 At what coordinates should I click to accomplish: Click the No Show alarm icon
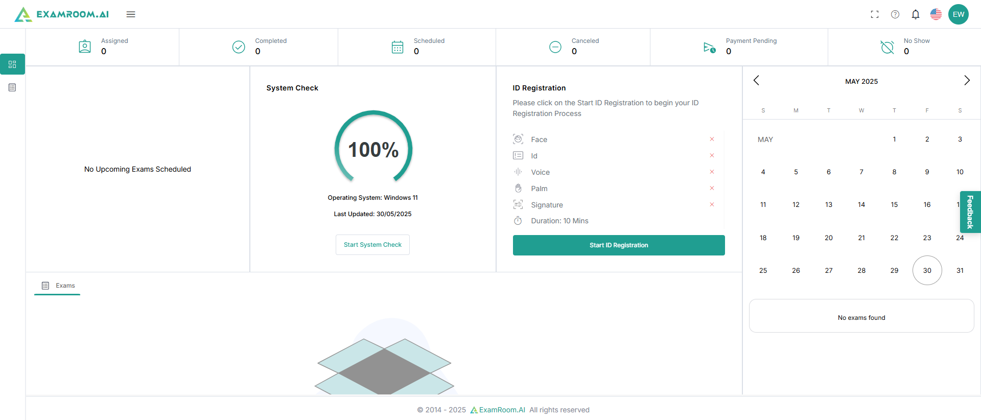[x=887, y=47]
